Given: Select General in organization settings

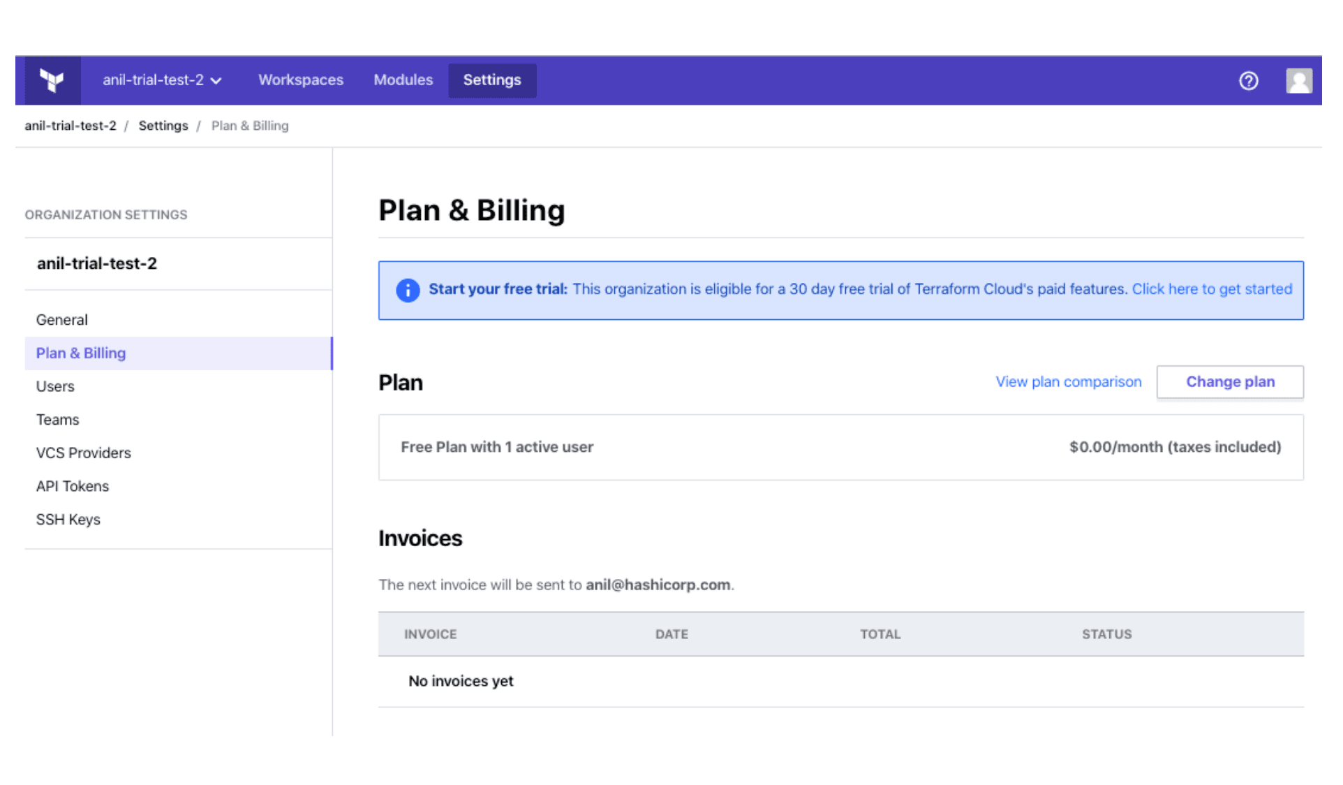Looking at the screenshot, I should pyautogui.click(x=61, y=319).
